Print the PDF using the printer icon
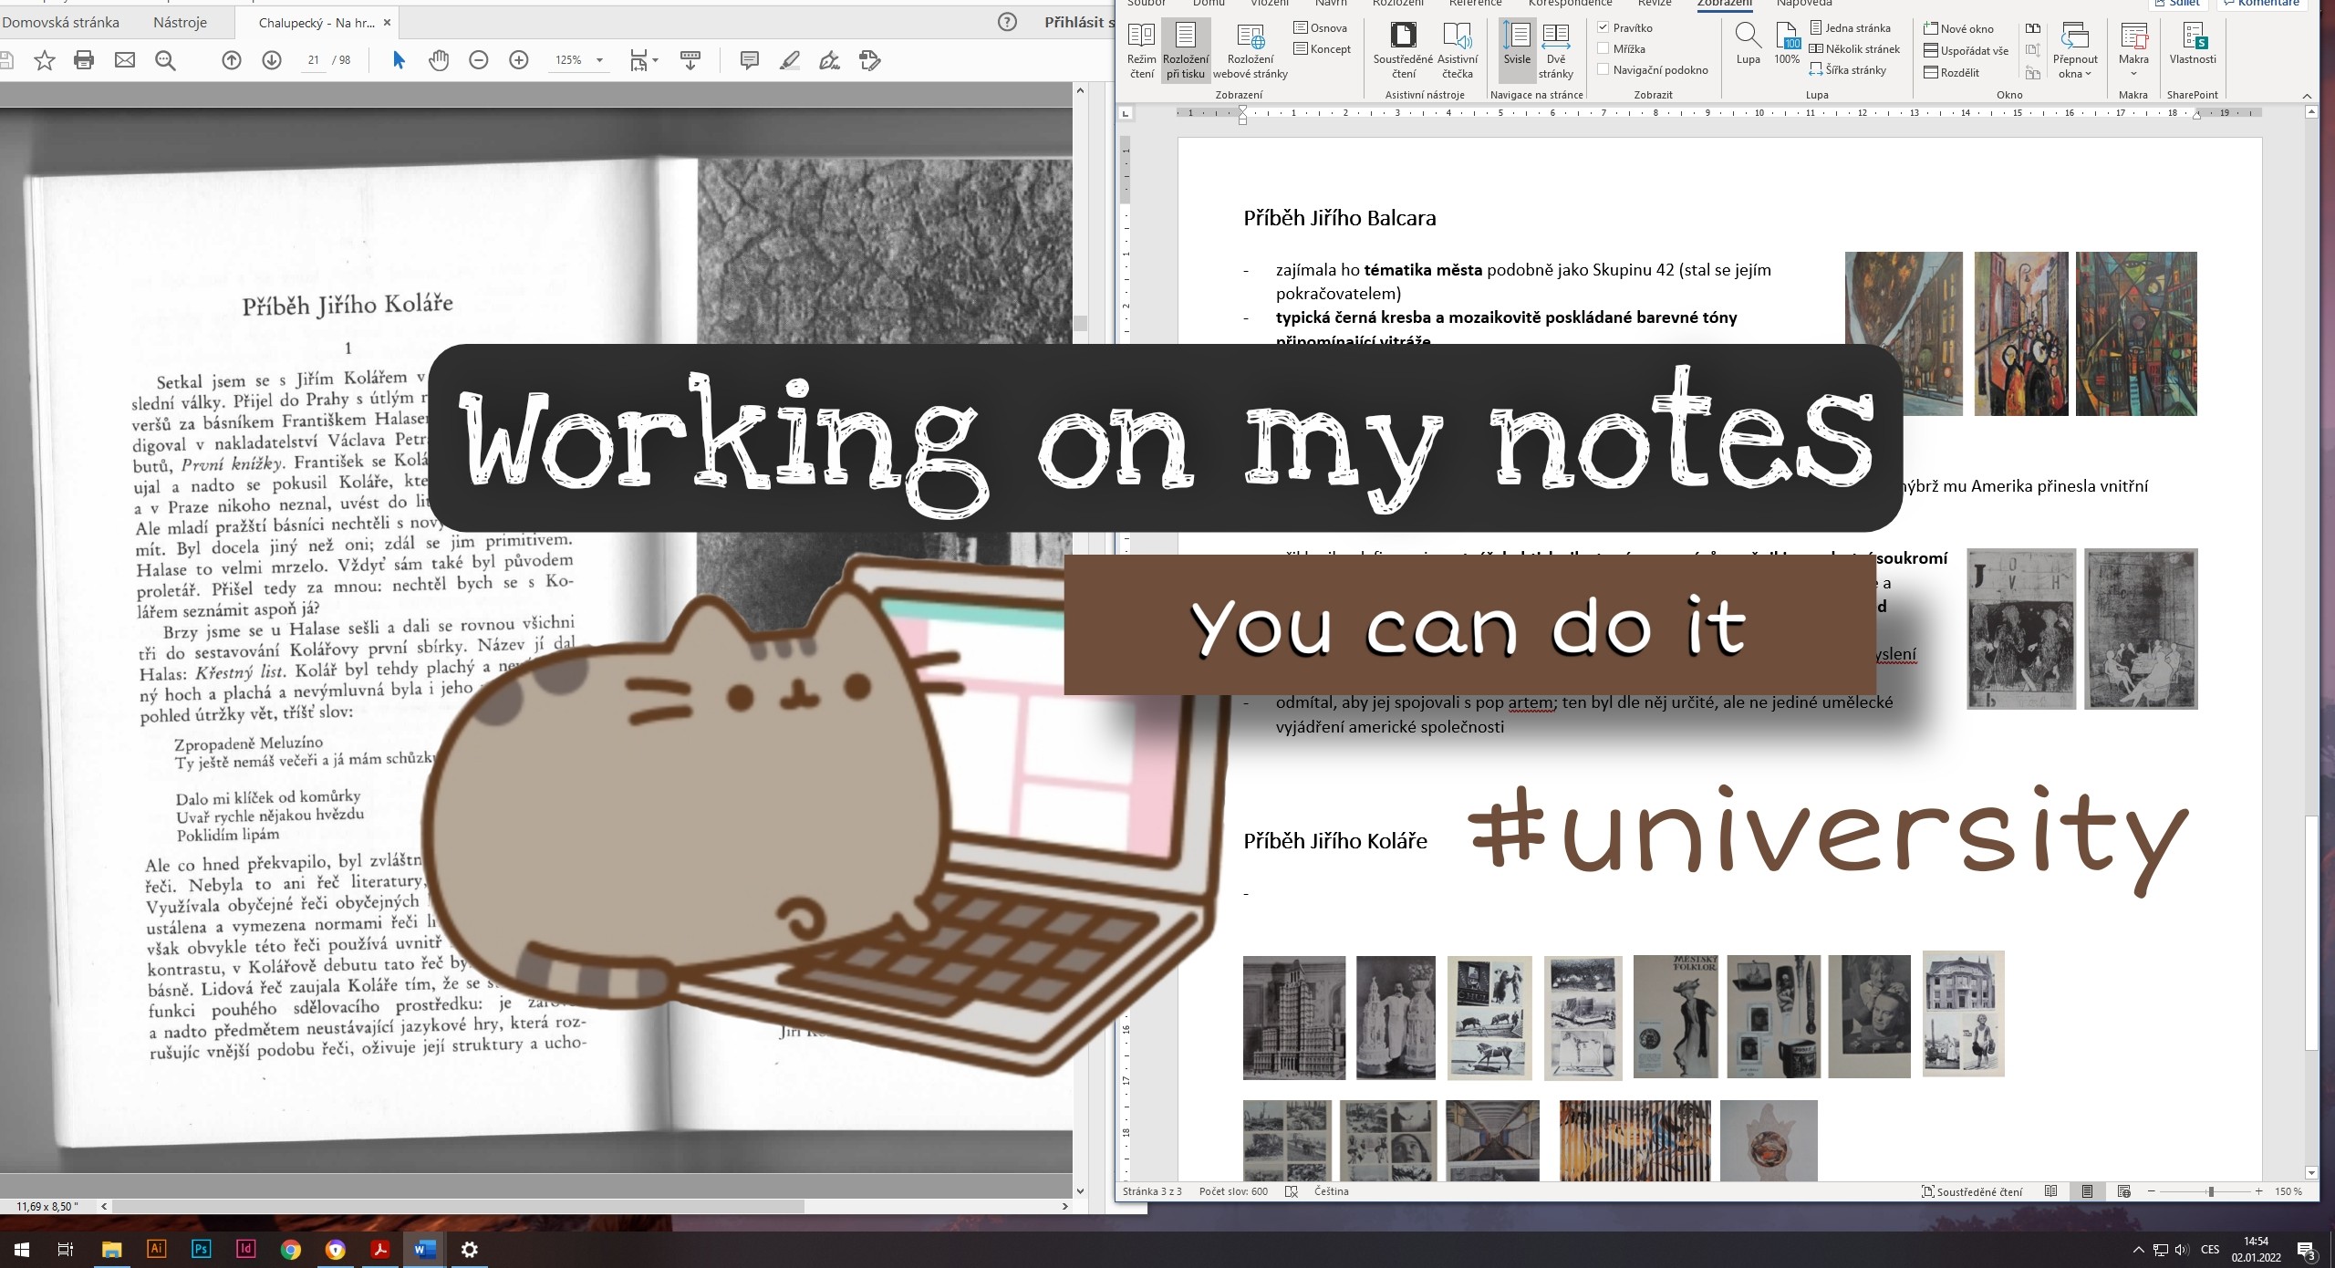The height and width of the screenshot is (1268, 2335). tap(84, 61)
